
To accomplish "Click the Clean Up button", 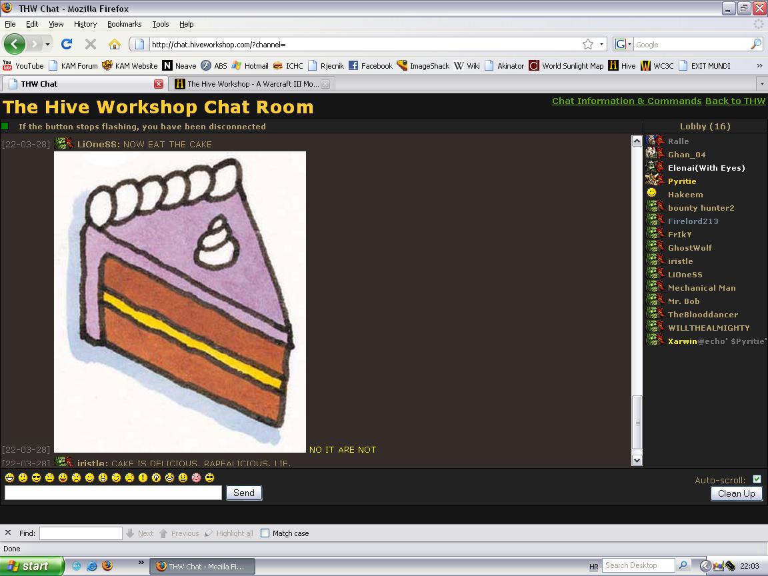I will (736, 493).
